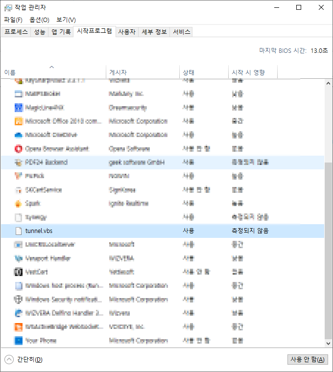Screen dimensions: 333x372
Task: Open the 파일(F) menu
Action: pyautogui.click(x=13, y=20)
